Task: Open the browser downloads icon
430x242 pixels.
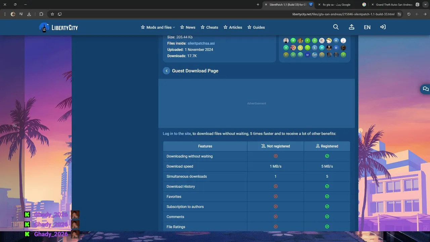Action: coord(29,14)
